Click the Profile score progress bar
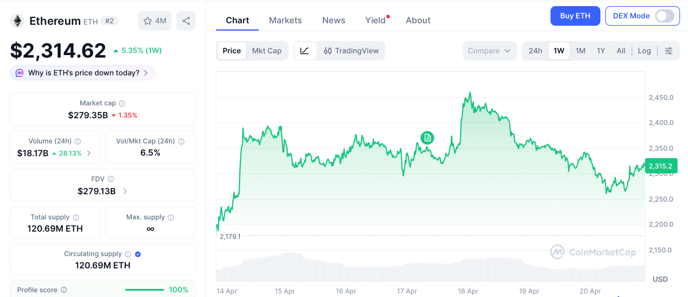Viewport: 688px width, 297px height. coord(144,290)
